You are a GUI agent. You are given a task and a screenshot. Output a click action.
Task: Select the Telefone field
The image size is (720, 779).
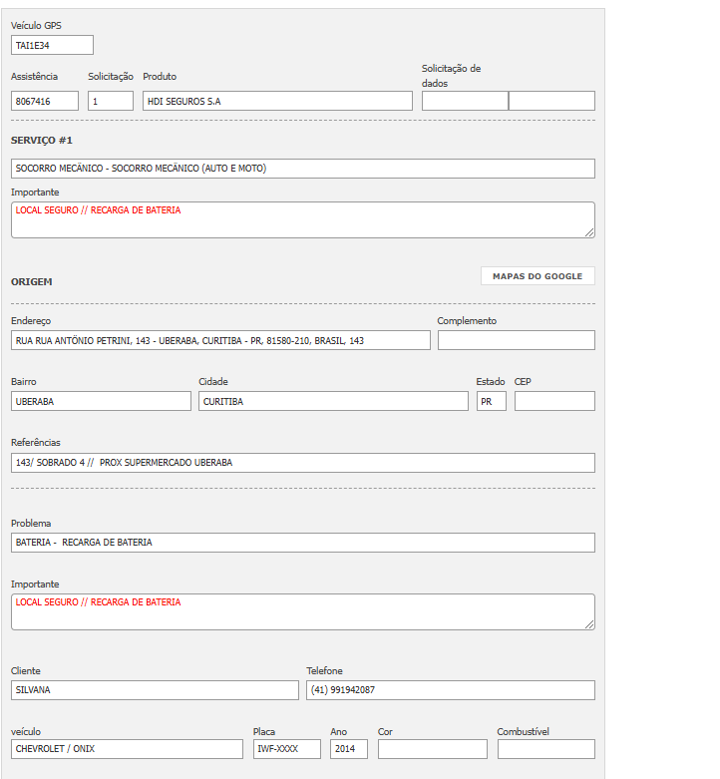coord(450,690)
